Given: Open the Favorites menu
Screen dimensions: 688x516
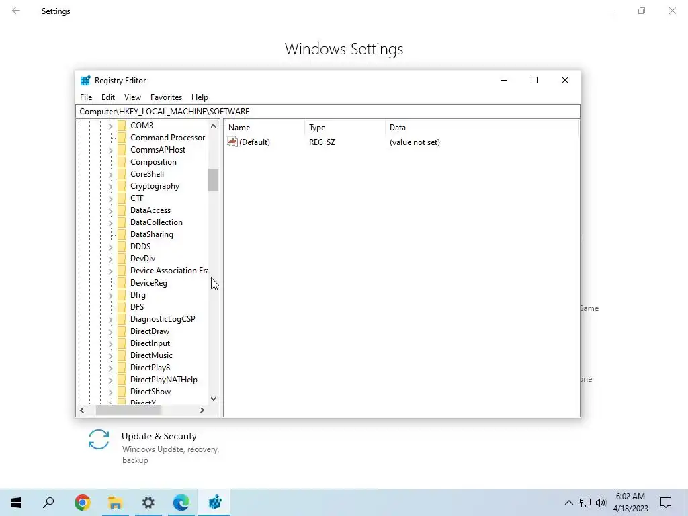Looking at the screenshot, I should point(167,97).
